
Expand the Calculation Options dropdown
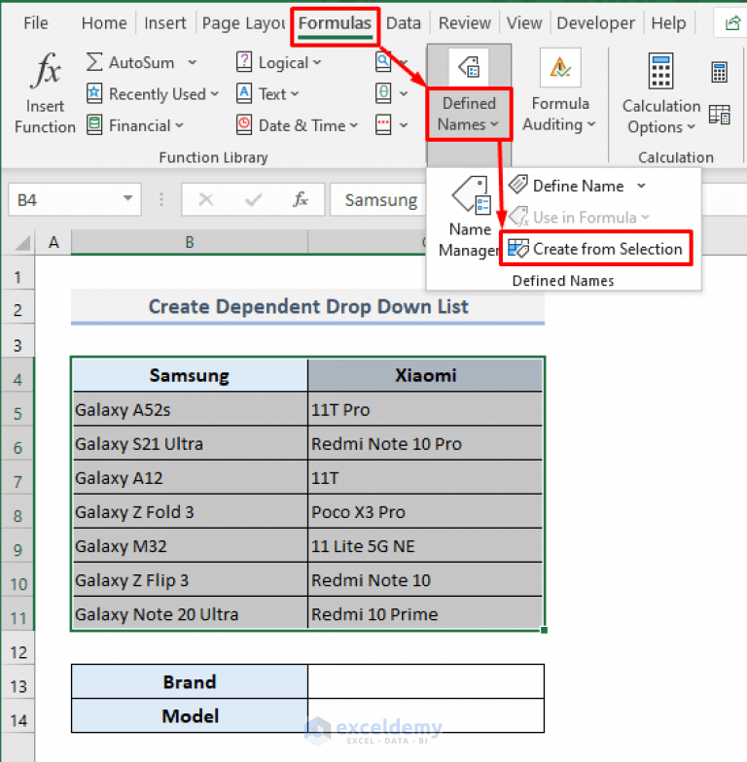click(x=691, y=126)
